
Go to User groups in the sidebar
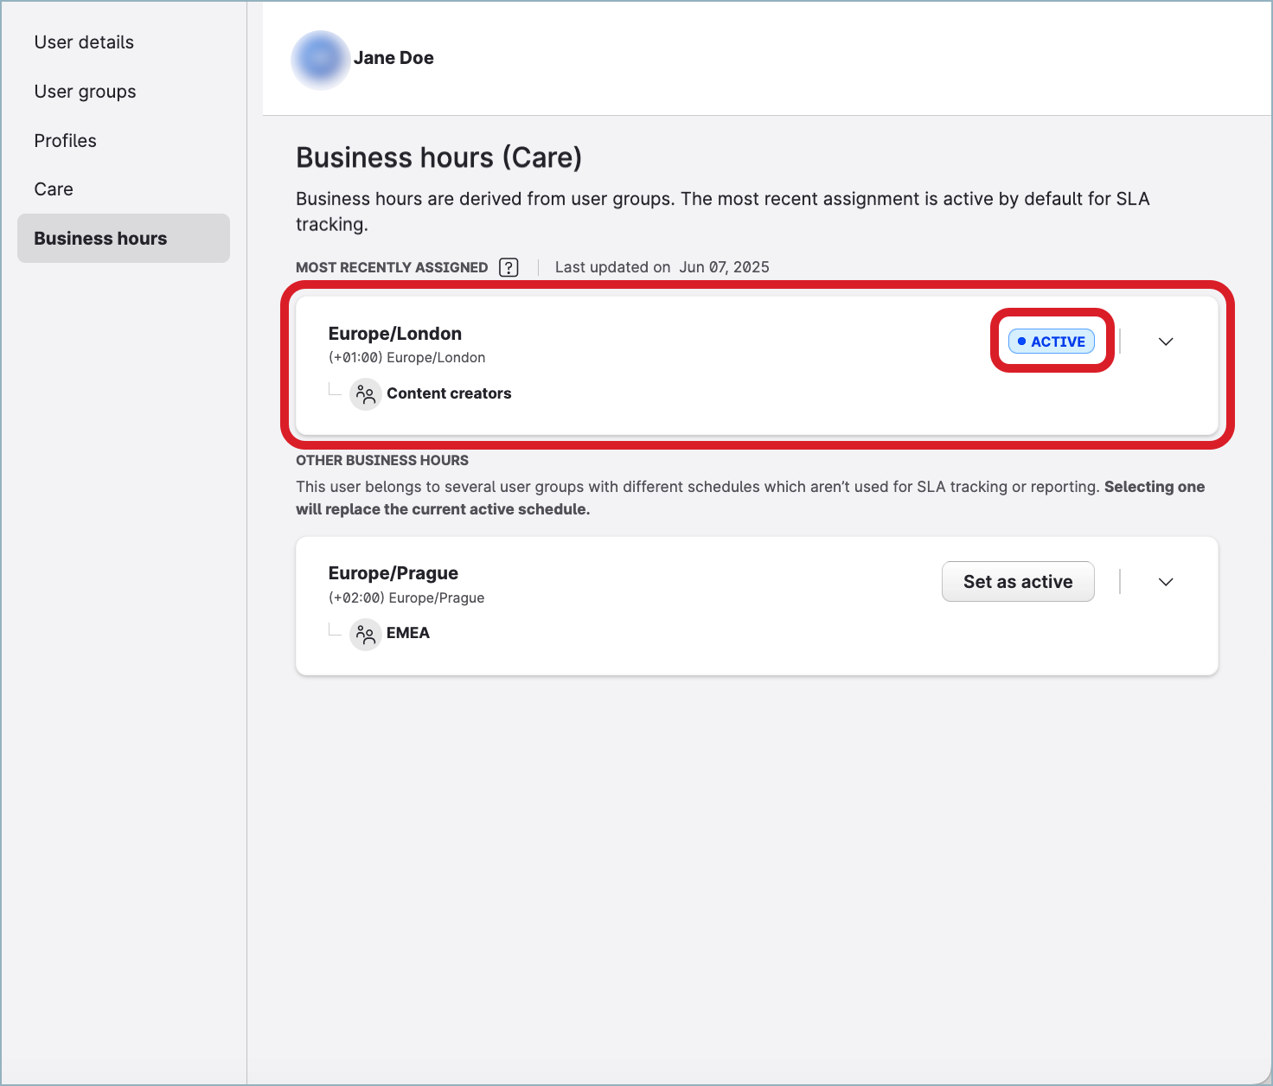pos(85,92)
